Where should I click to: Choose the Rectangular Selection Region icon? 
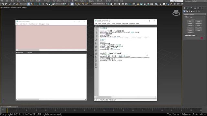(36, 4)
